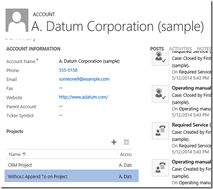The width and height of the screenshot is (213, 189).
Task: Click the empty Fax field
Action: pos(61,88)
